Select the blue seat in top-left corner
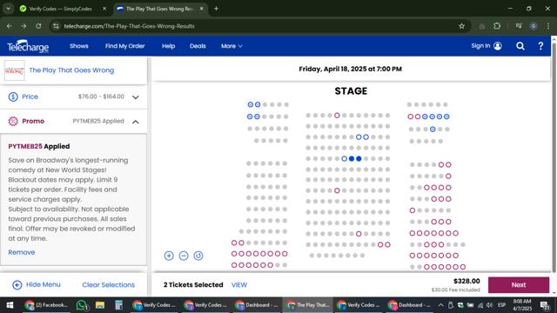This screenshot has width=557, height=313. coord(251,104)
